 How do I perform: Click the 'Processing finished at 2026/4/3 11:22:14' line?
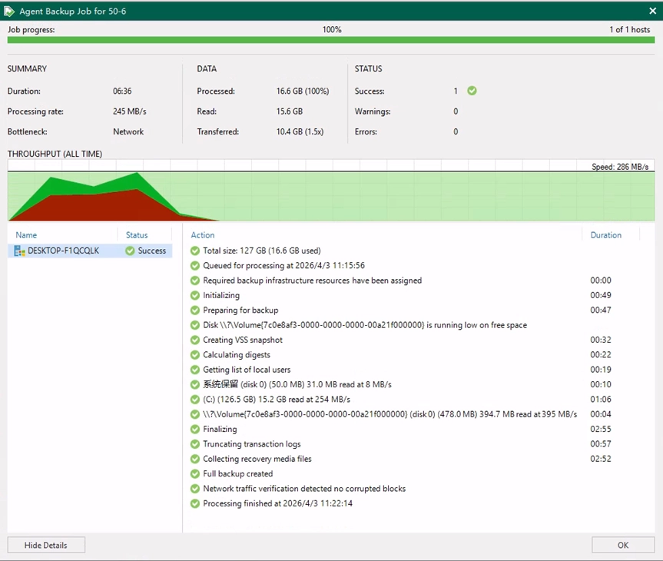pos(278,503)
